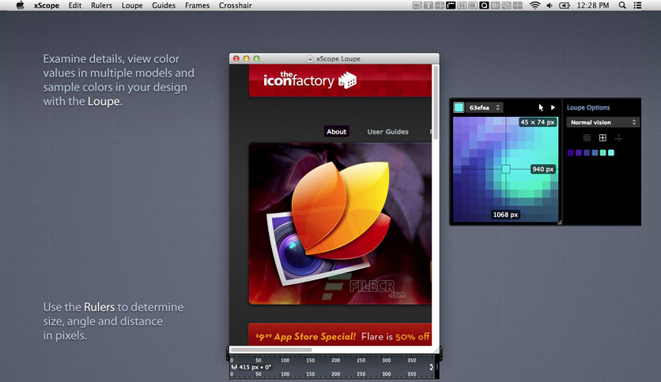
Task: Open the Normal vision simulation dropdown
Action: 602,122
